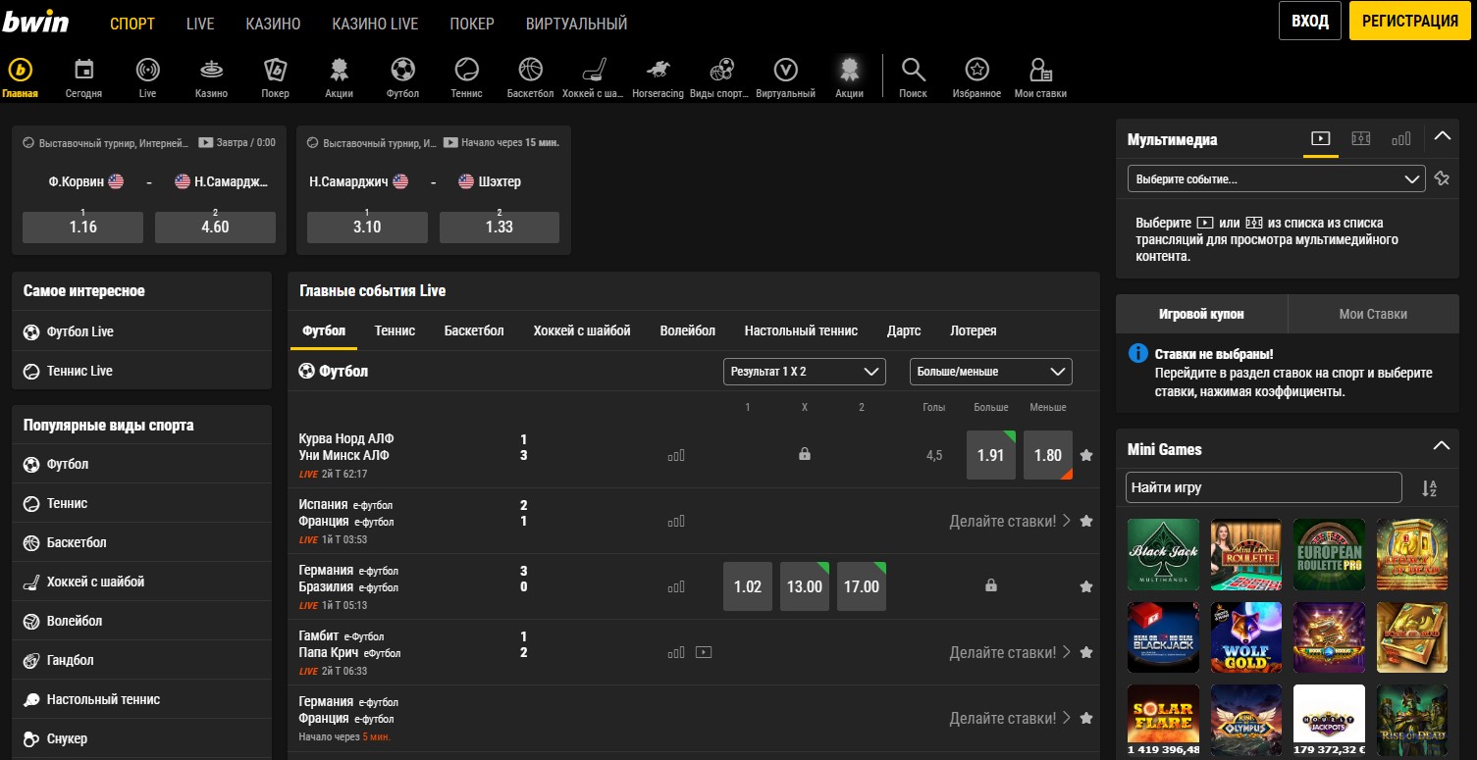The width and height of the screenshot is (1477, 760).
Task: Click statistics icon for Германия vs Бразилия
Action: tap(676, 586)
